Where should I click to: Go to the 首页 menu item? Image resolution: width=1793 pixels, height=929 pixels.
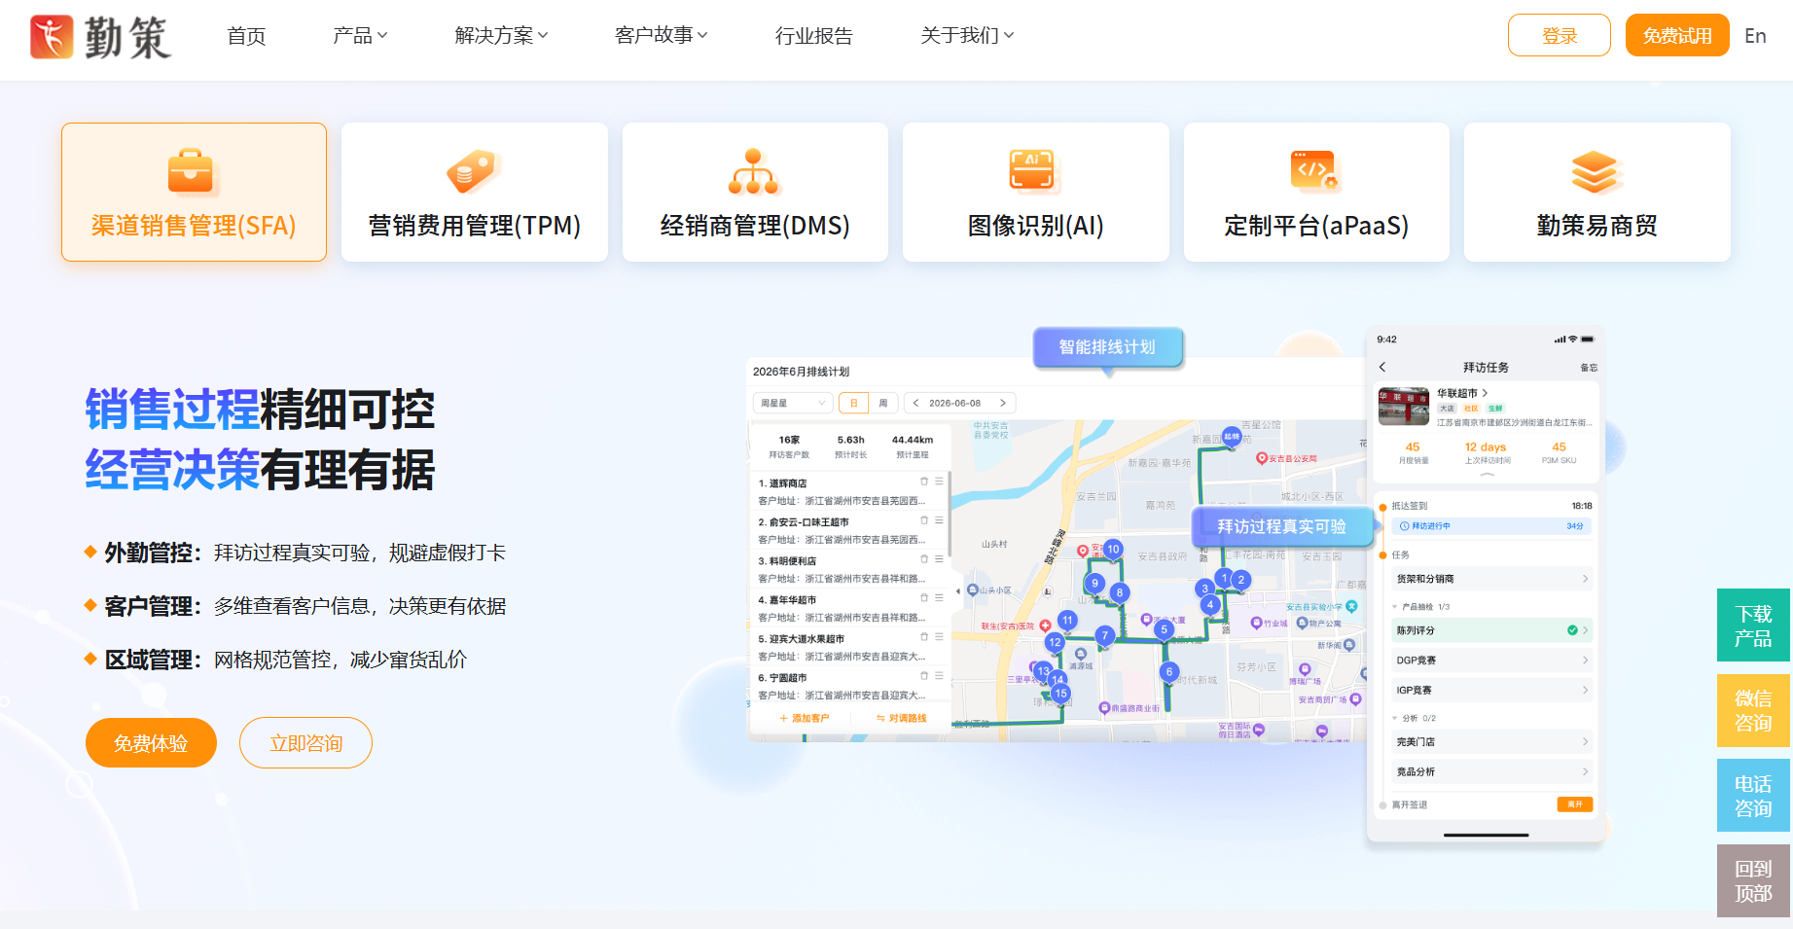(x=246, y=36)
